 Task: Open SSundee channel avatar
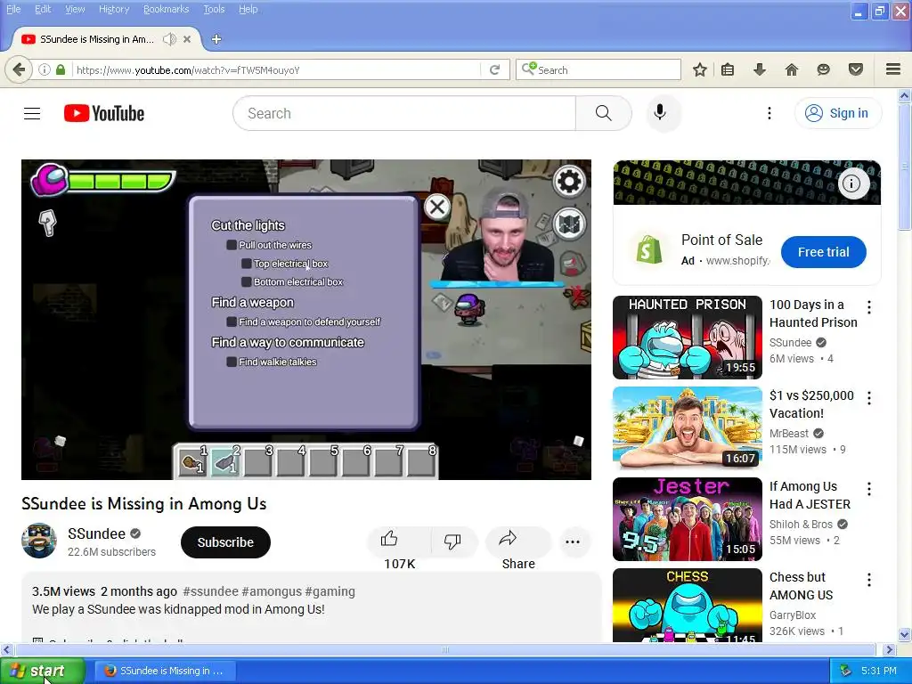39,541
